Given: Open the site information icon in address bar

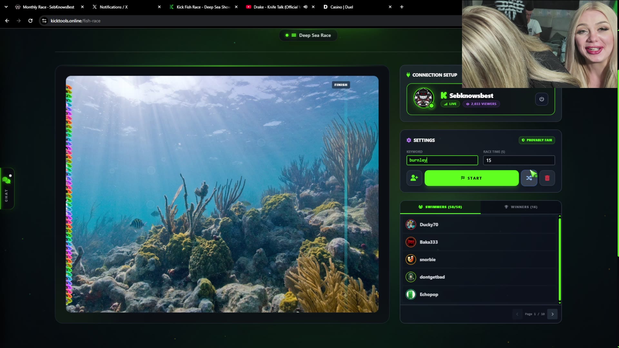Looking at the screenshot, I should 44,21.
